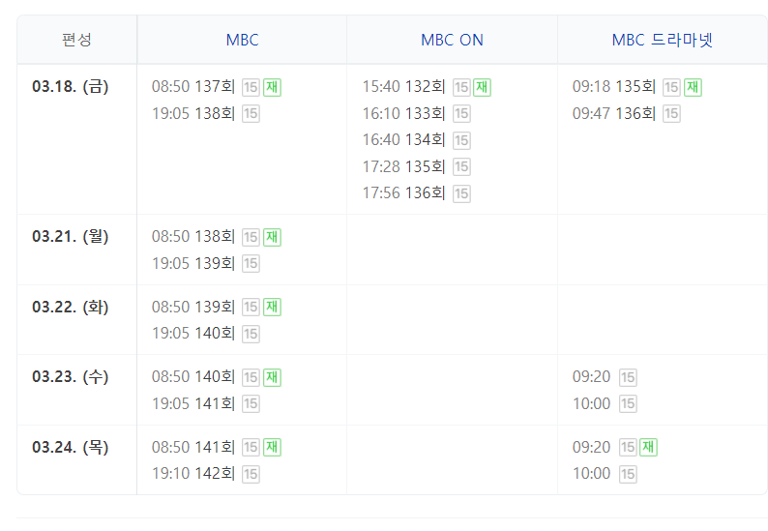Open the MBC channel header link
The height and width of the screenshot is (531, 768).
(242, 40)
